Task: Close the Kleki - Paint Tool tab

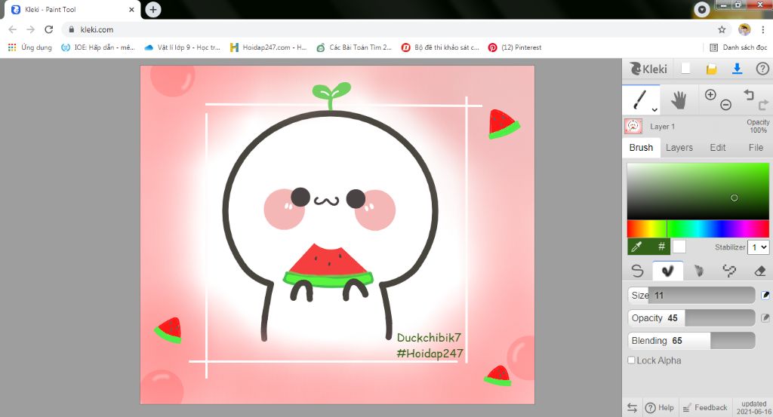Action: (131, 9)
